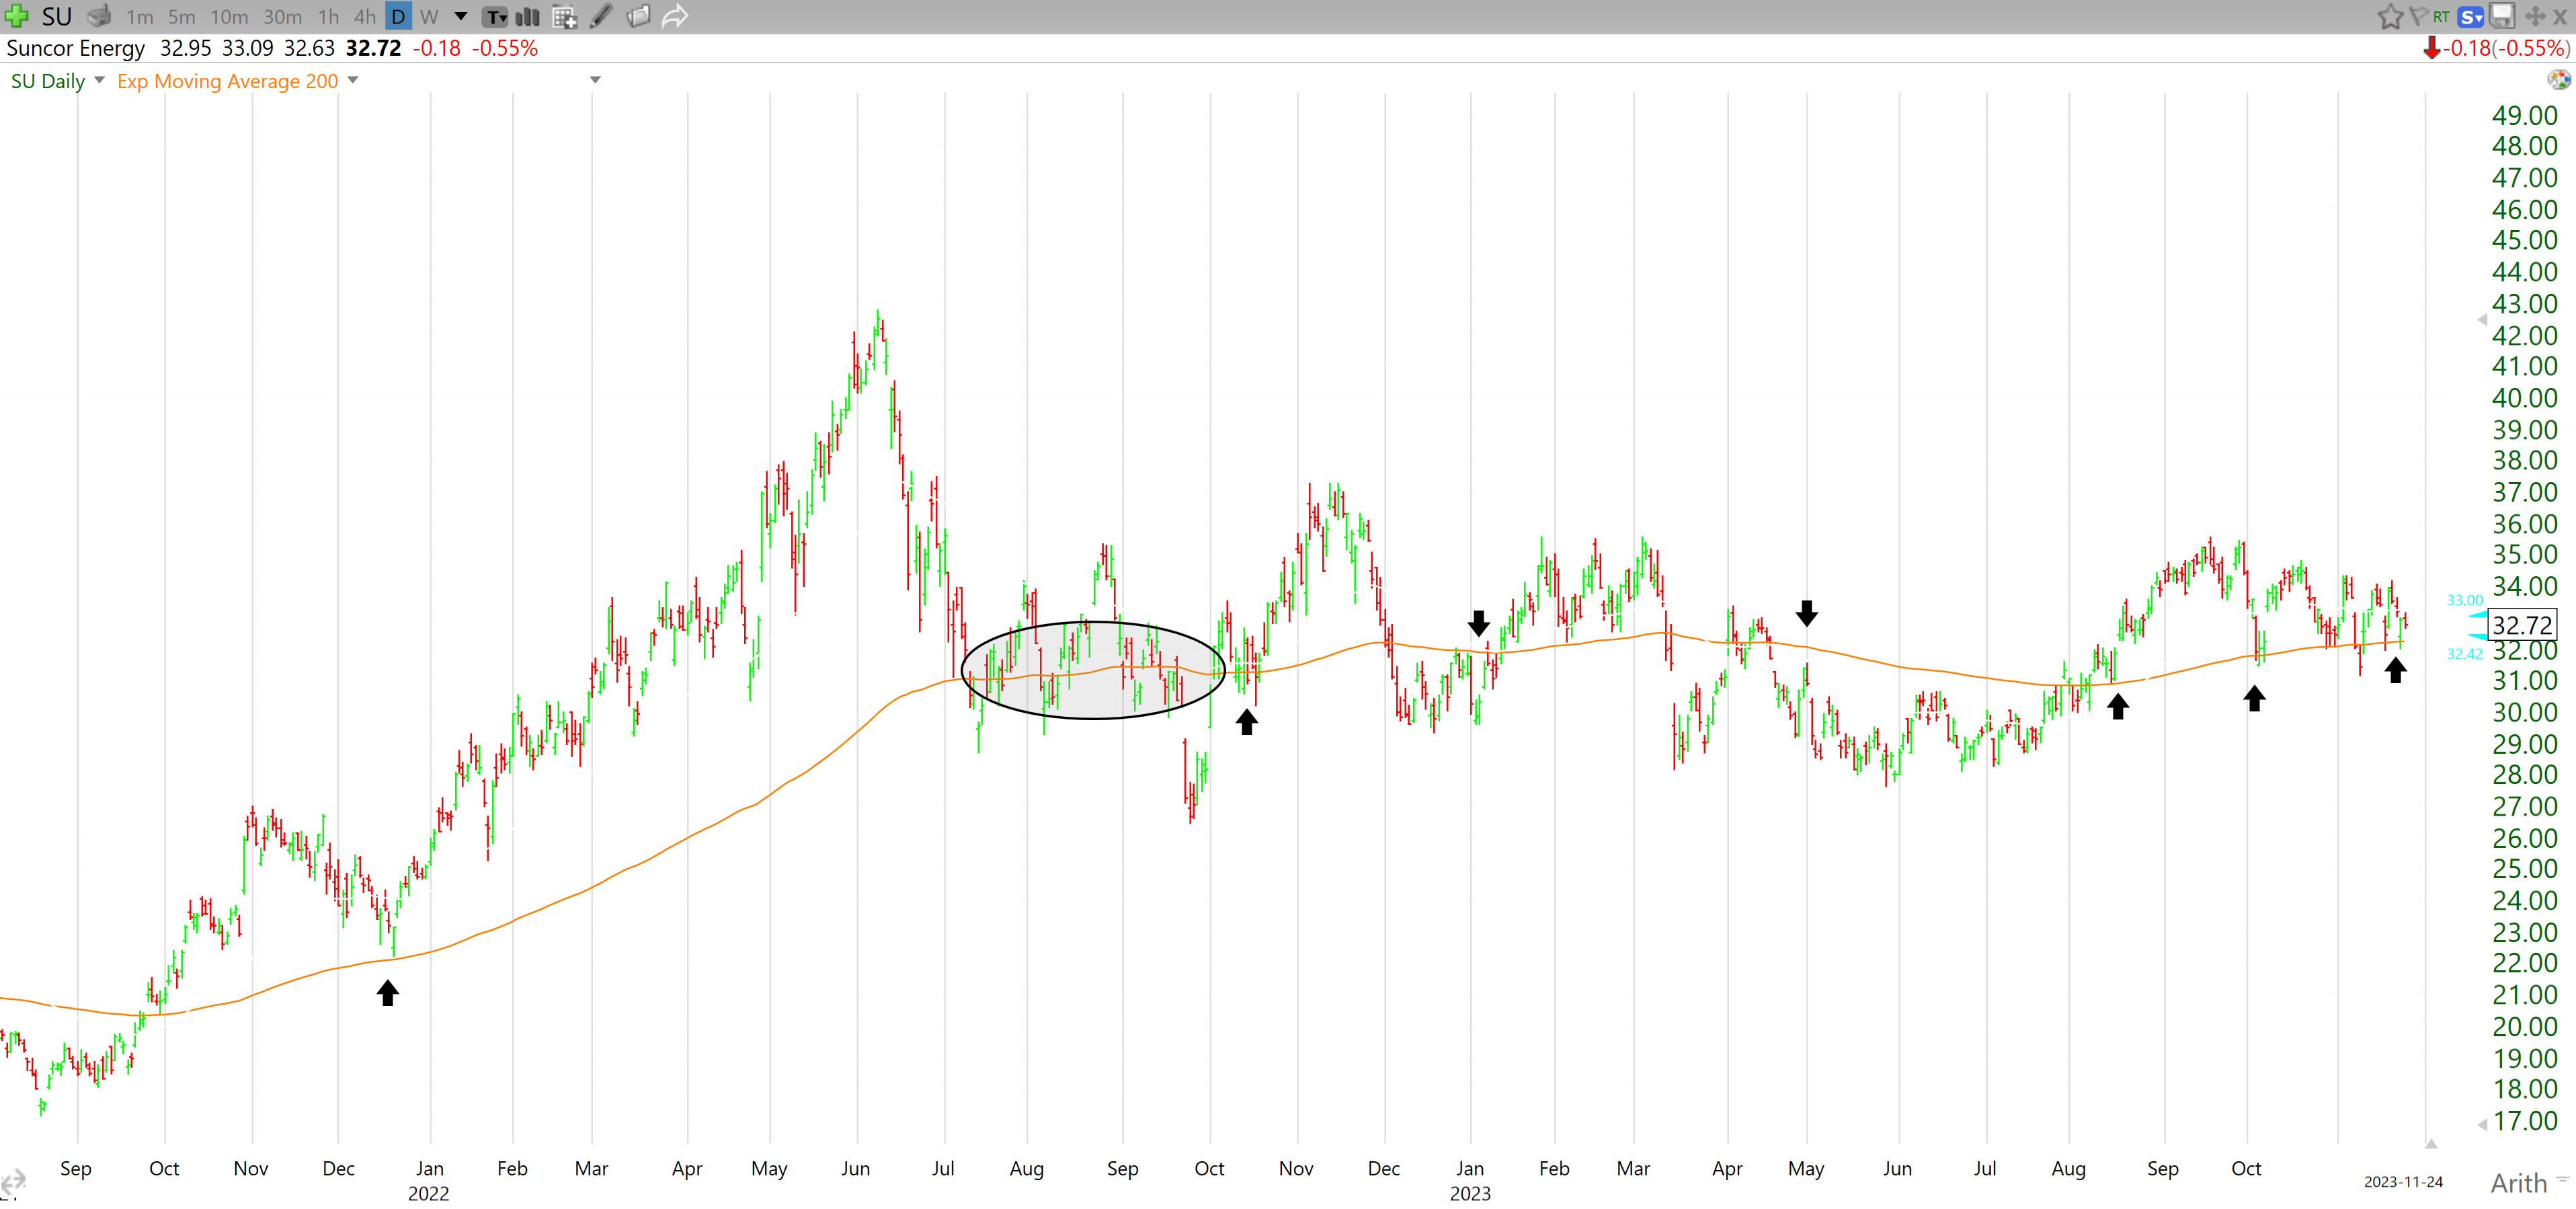The image size is (2576, 1209).
Task: Expand the SU Daily dropdown arrow
Action: 99,80
